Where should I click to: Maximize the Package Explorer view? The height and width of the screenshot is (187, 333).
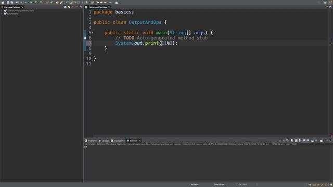coord(81,7)
